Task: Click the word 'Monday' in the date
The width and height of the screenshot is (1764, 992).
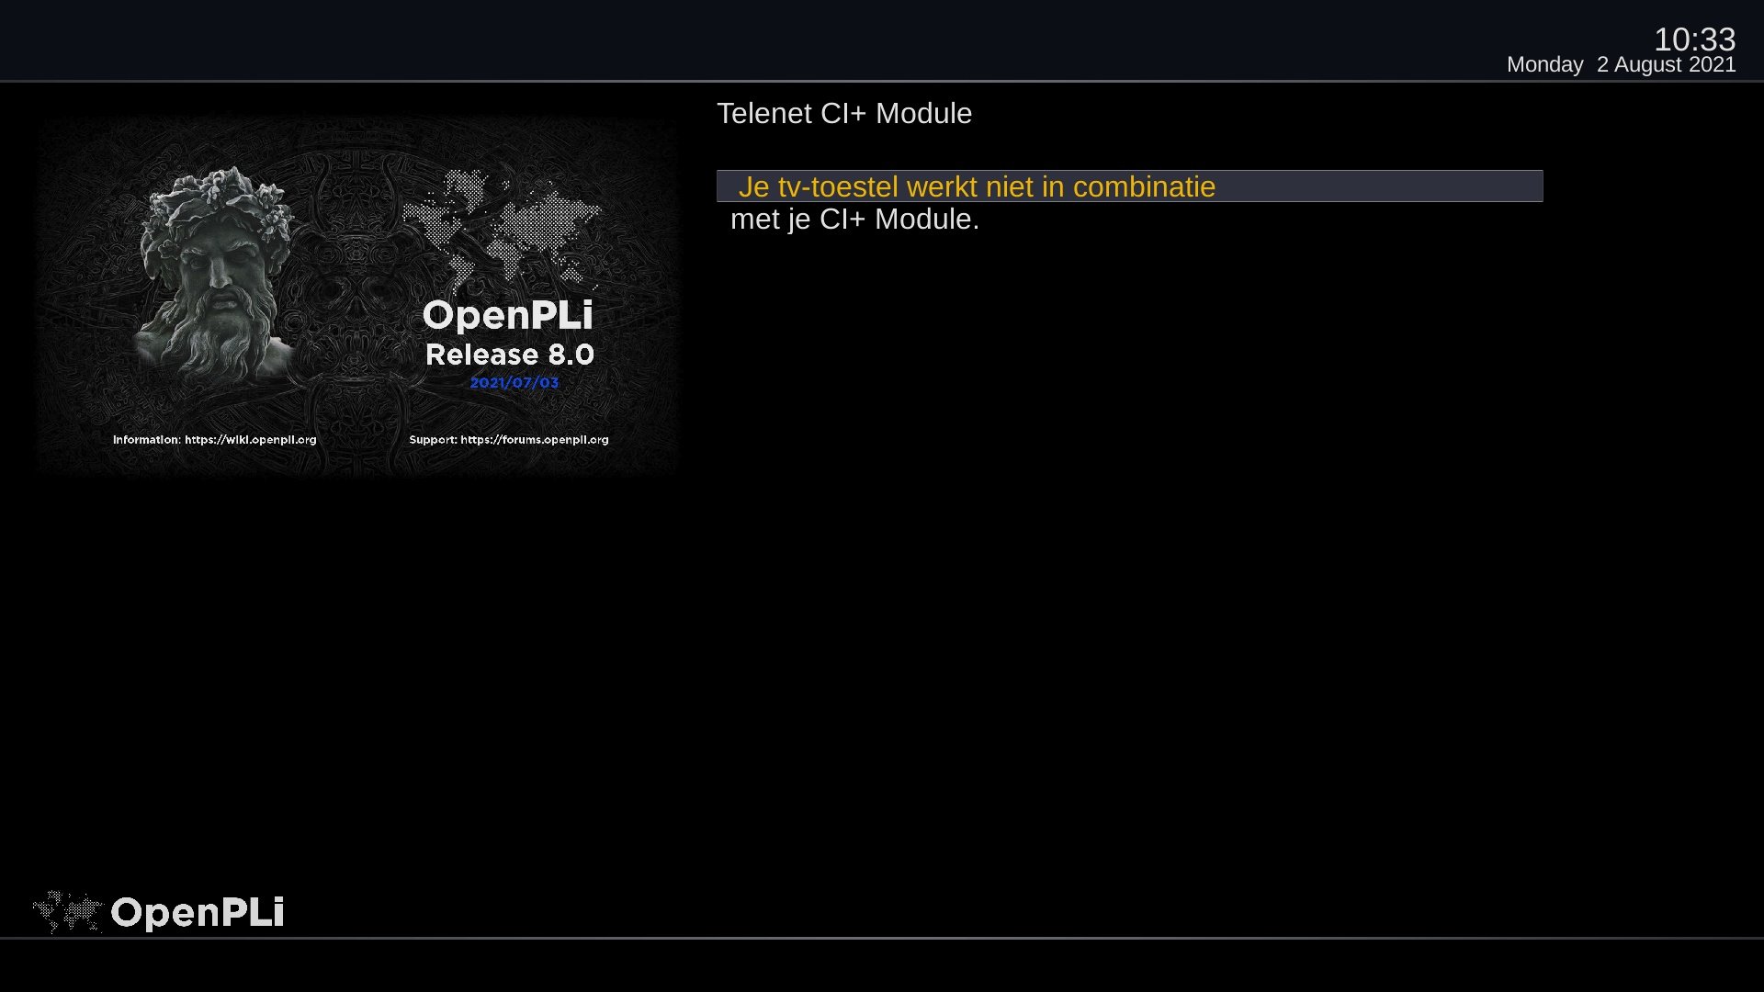Action: [x=1544, y=65]
